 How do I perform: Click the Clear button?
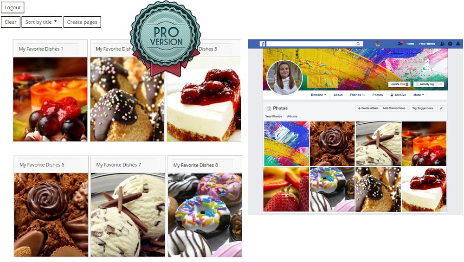pos(11,22)
